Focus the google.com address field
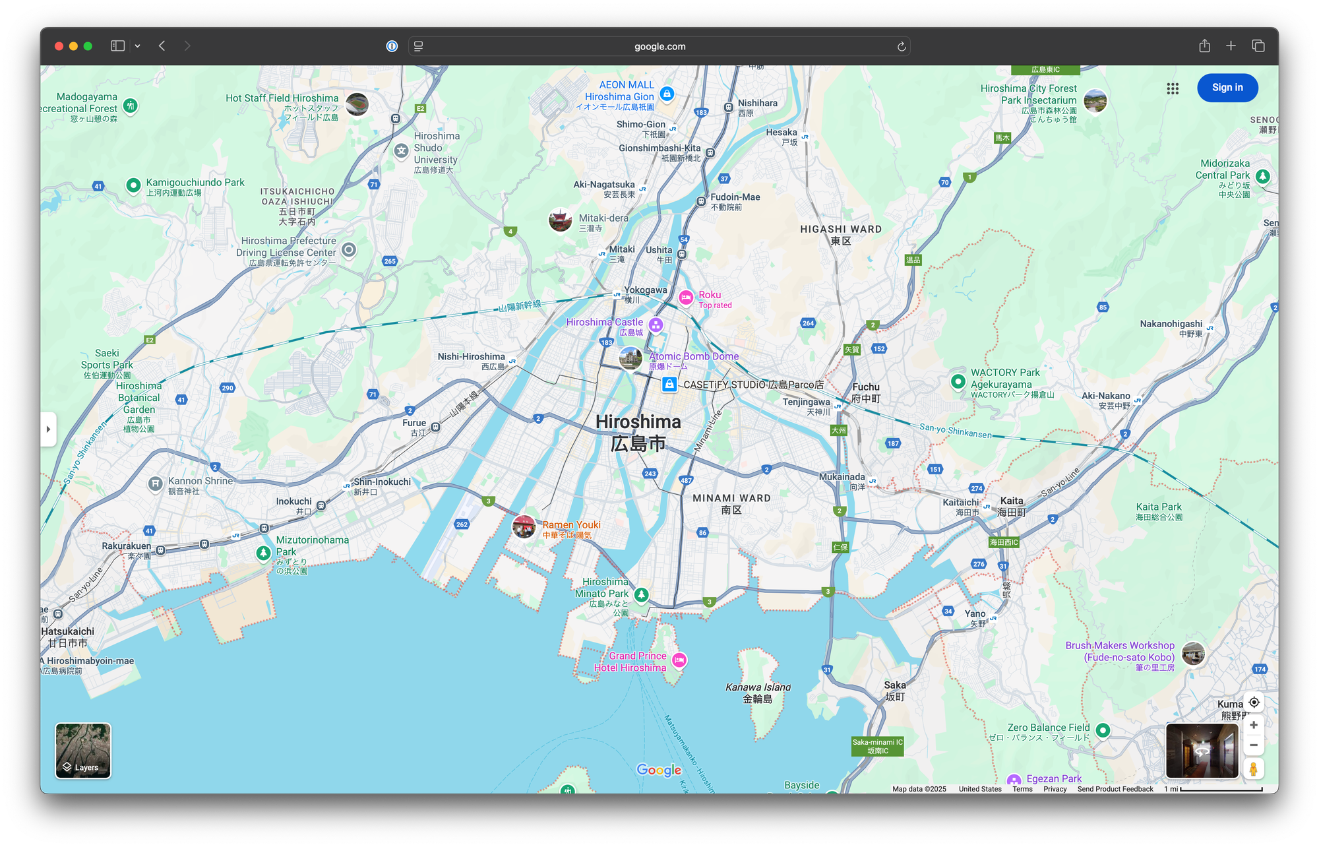The width and height of the screenshot is (1319, 847). click(659, 46)
